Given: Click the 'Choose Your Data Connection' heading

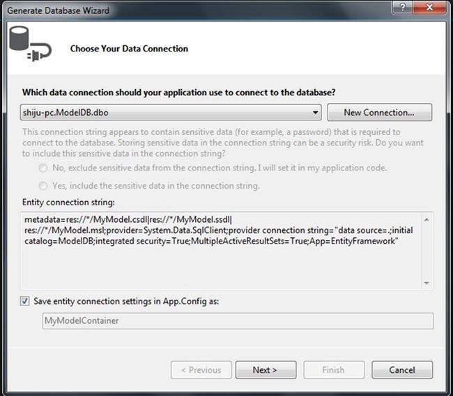Looking at the screenshot, I should pos(129,49).
